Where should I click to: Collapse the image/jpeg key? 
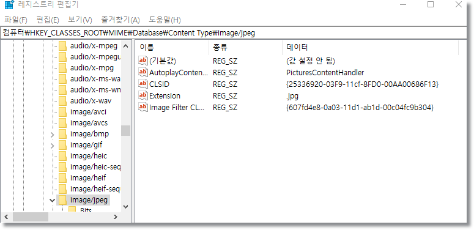point(53,200)
